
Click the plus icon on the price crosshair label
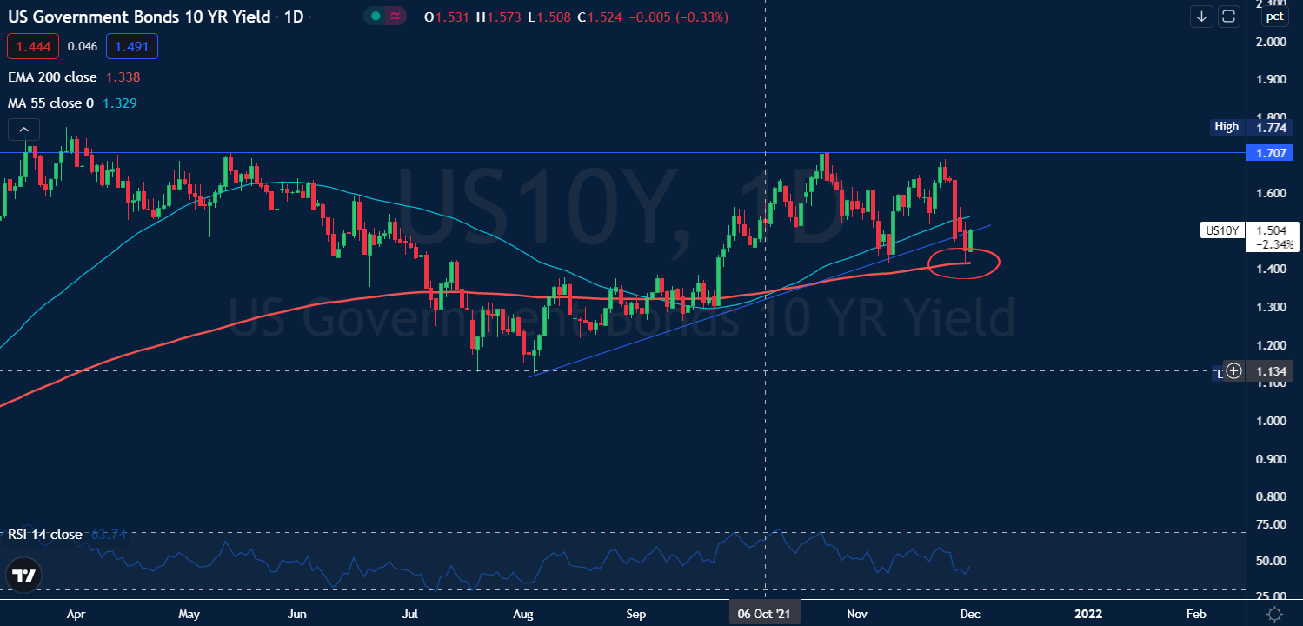(x=1233, y=372)
